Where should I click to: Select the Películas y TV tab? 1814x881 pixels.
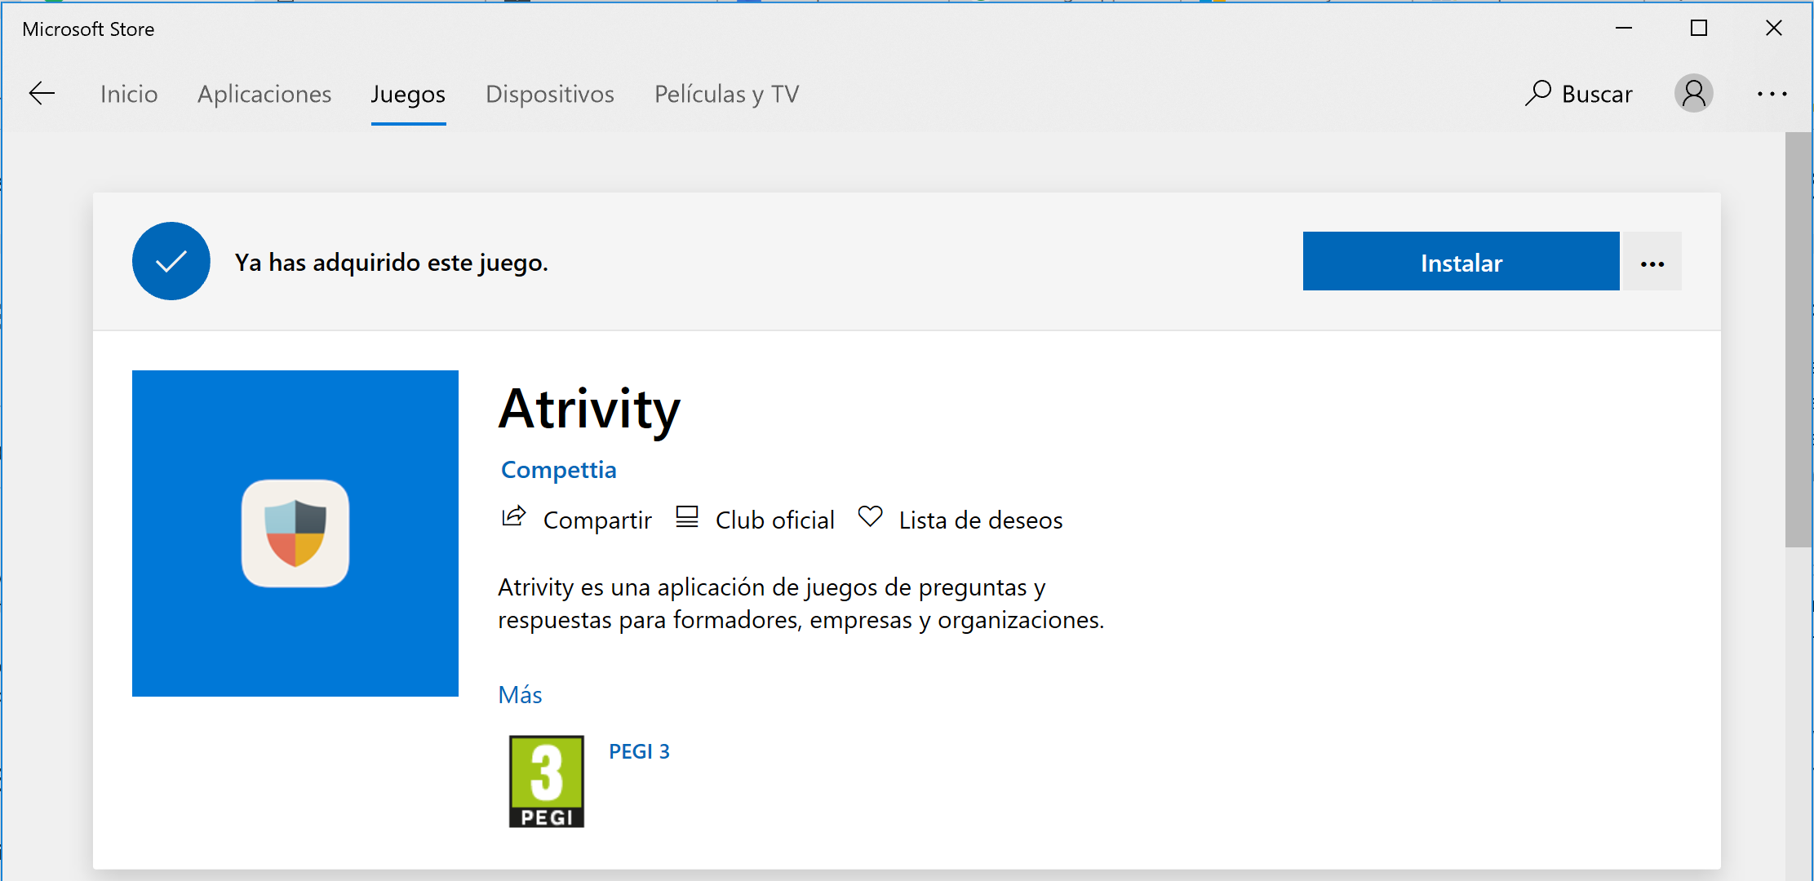(x=726, y=94)
